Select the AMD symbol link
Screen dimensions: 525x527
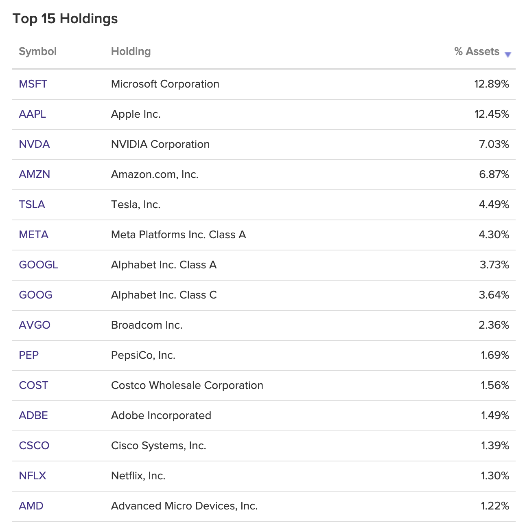(x=31, y=505)
